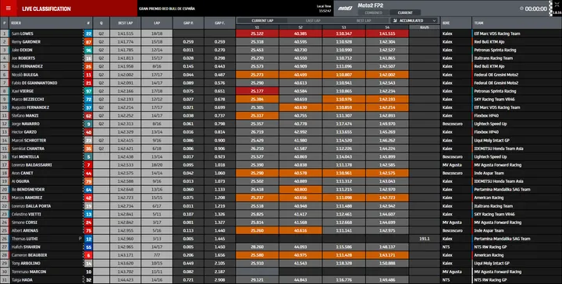This screenshot has width=562, height=284.
Task: Sort by the Gap P. column header
Action: (x=189, y=23)
